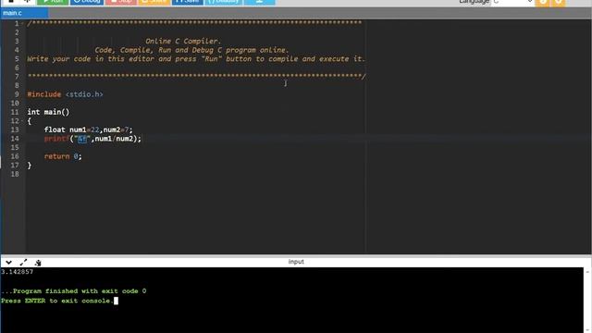Screen dimensions: 592x333
Task: Click "Press ENTER to exit console." prompt
Action: [x=57, y=301]
